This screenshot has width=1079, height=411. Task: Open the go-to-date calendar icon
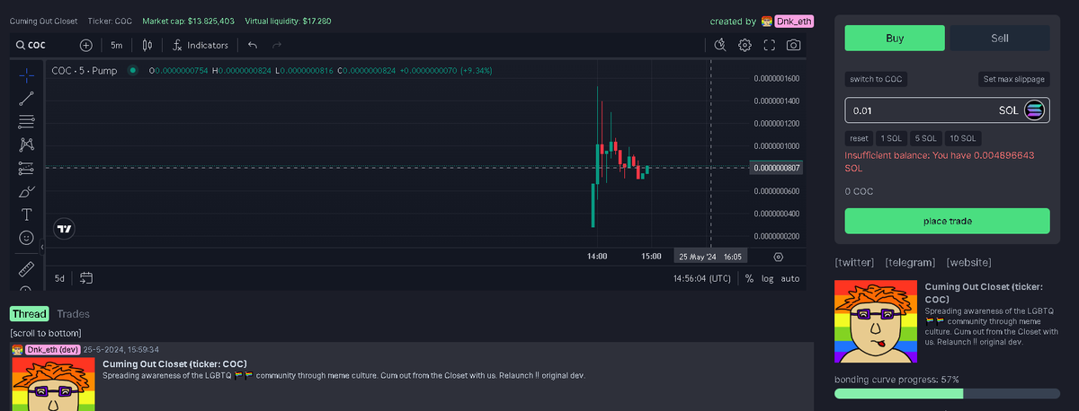(x=86, y=278)
